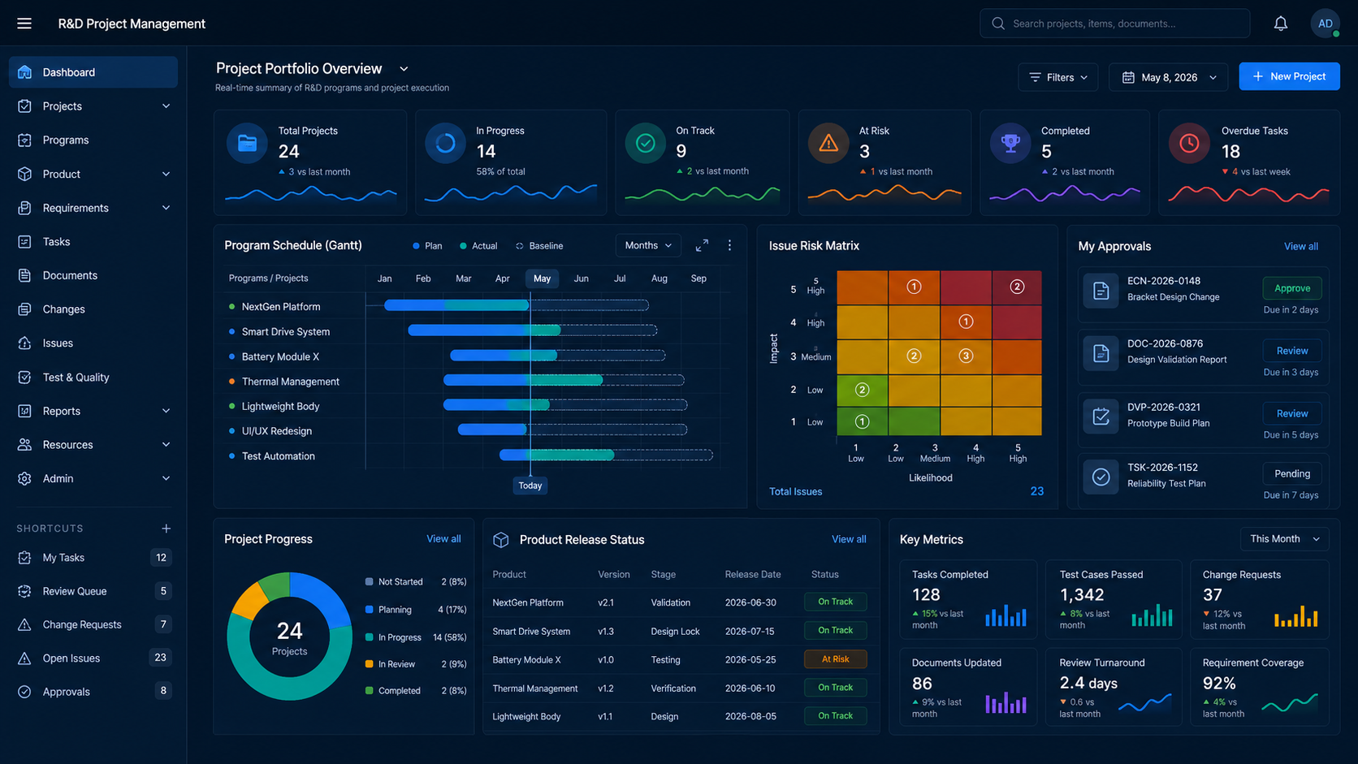
Task: Toggle the Plan legend in Gantt
Action: (427, 246)
